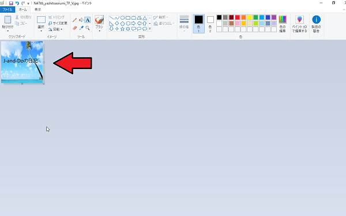Click Edit with Paint 3D button
The width and height of the screenshot is (346, 216).
click(x=299, y=24)
